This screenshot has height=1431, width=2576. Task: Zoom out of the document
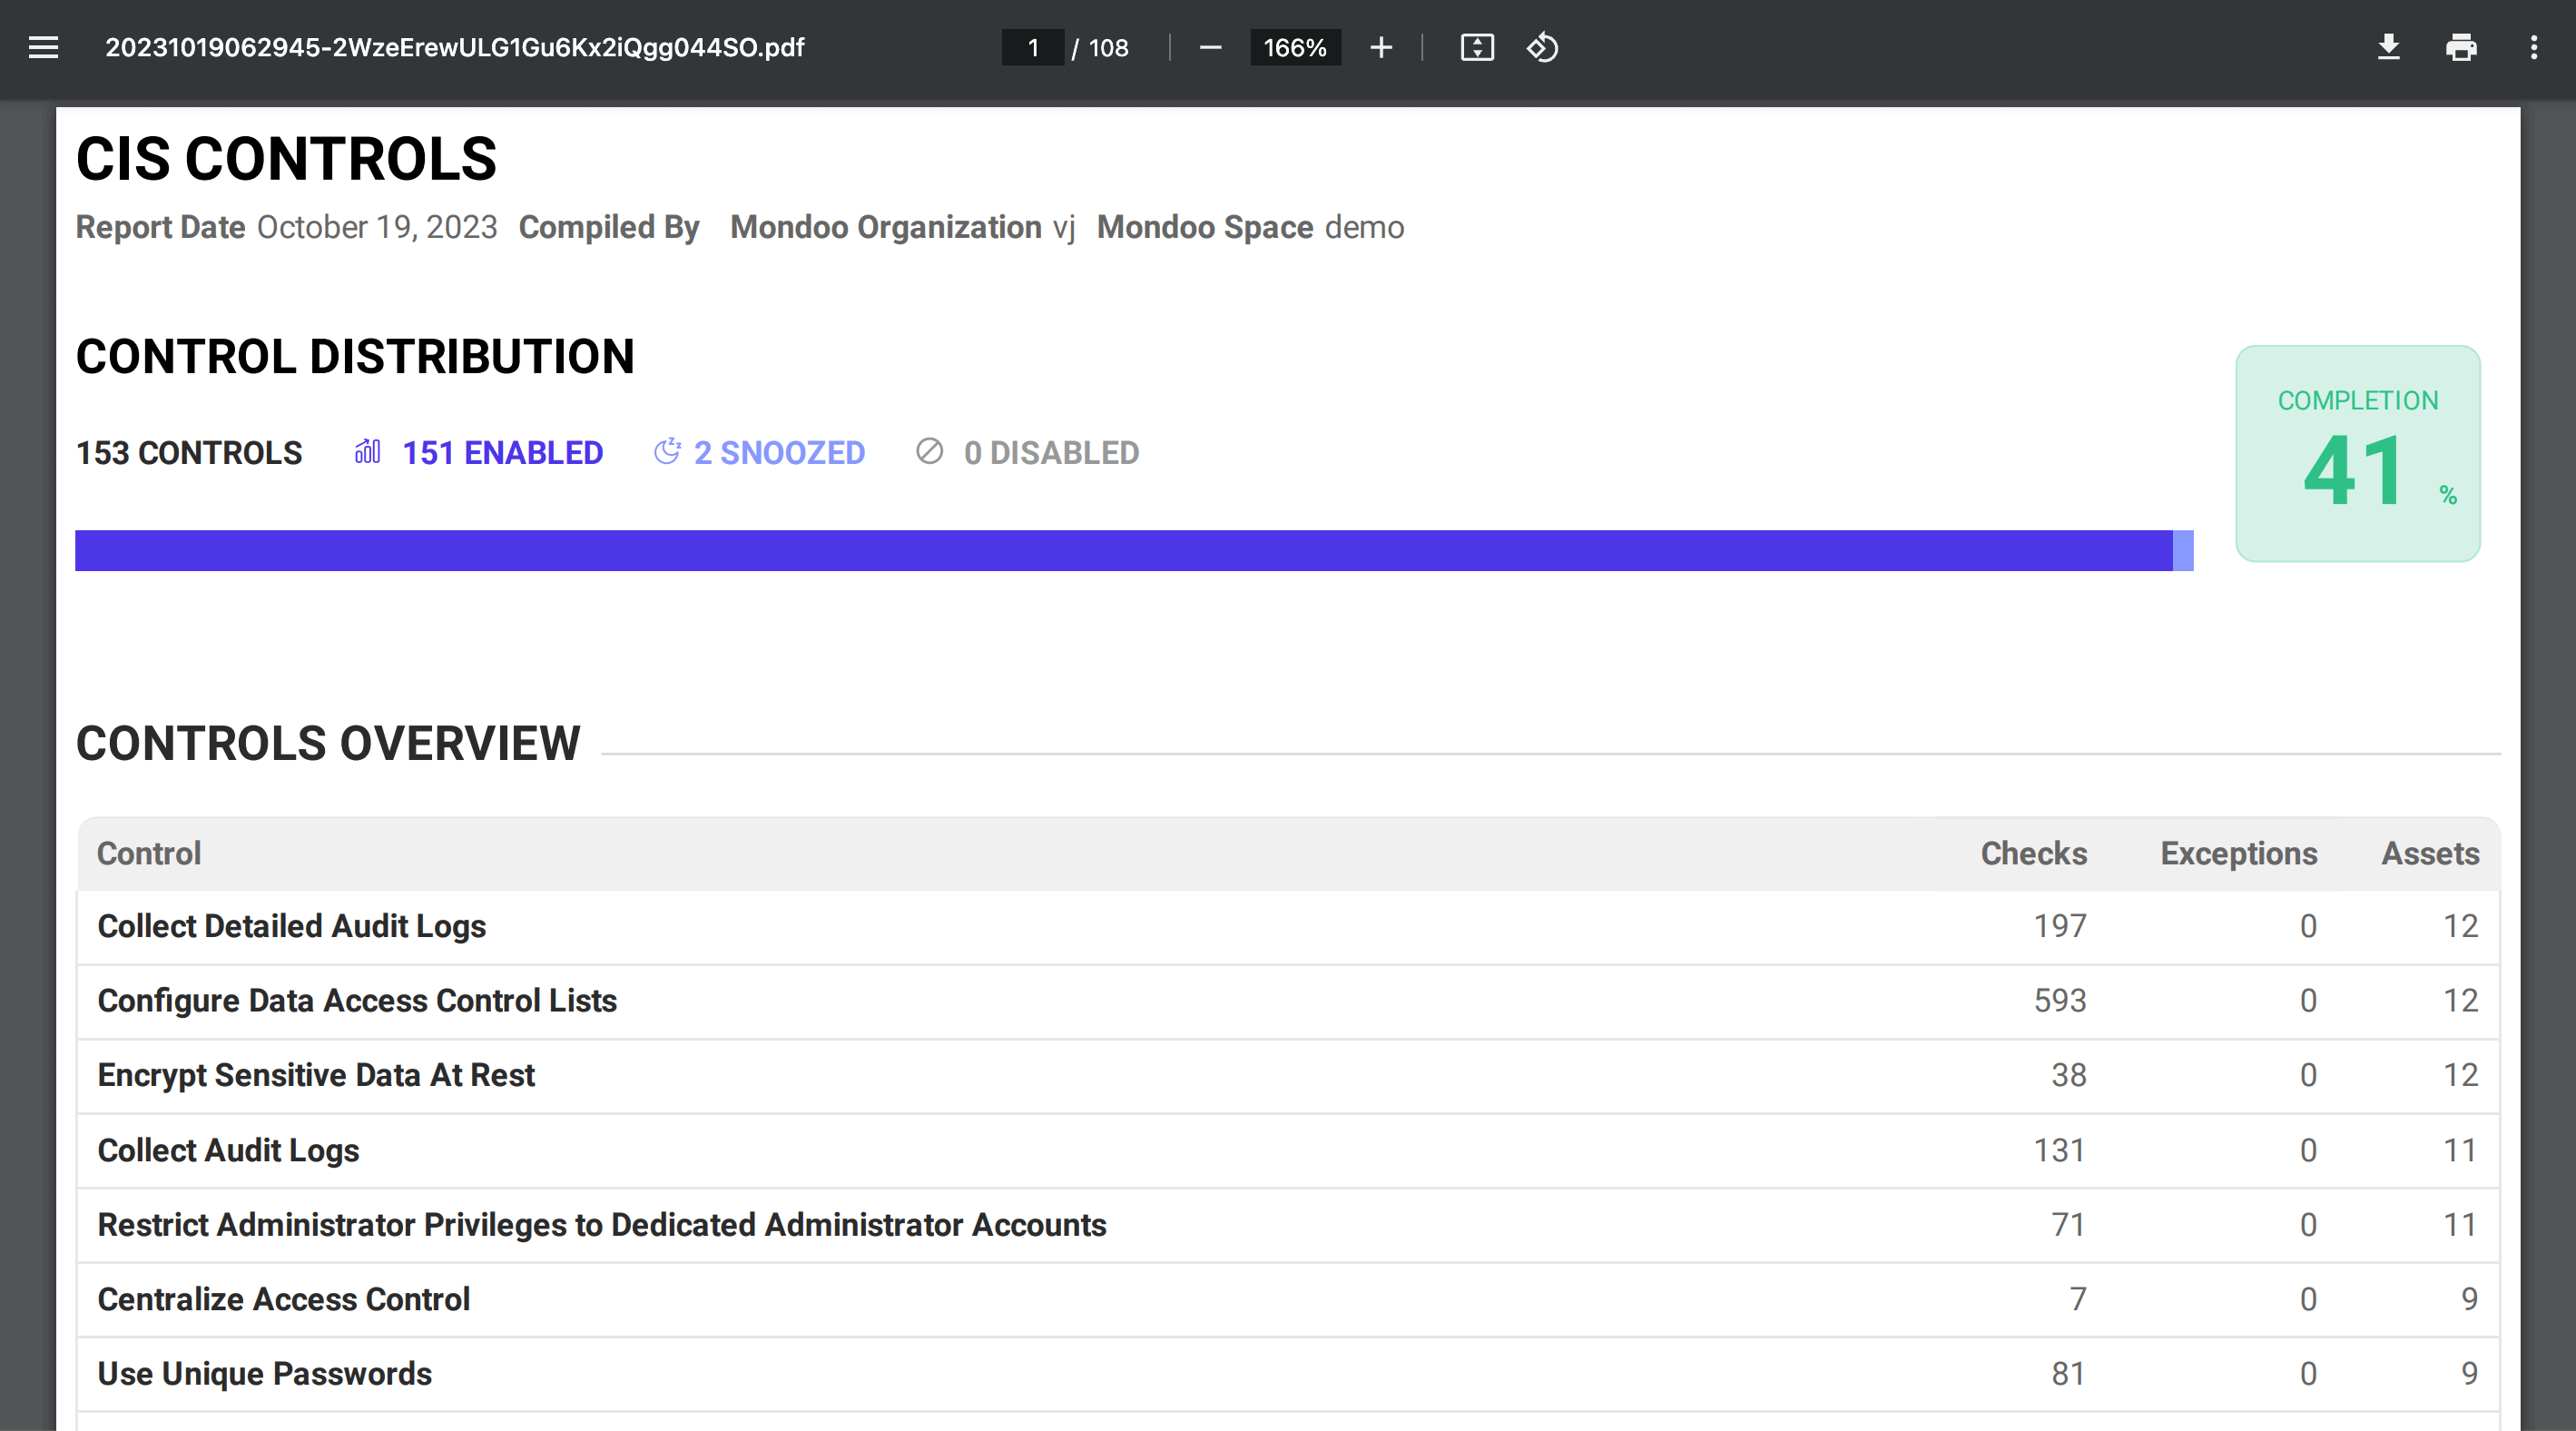(1210, 47)
